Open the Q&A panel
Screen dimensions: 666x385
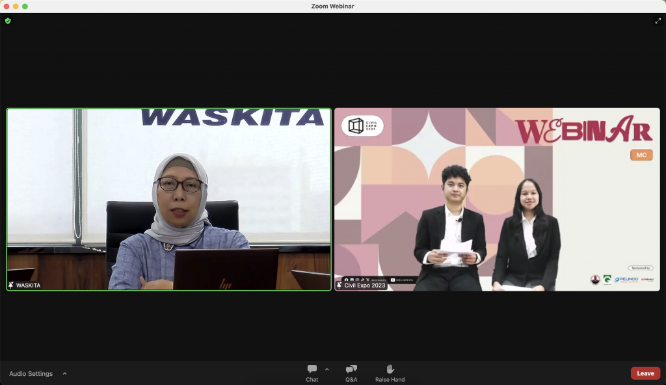pyautogui.click(x=351, y=373)
